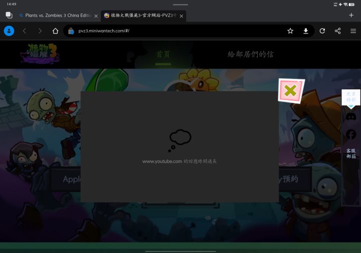Viewport: 361px width, 253px height.
Task: Close the Plants vs. Zombies 3 China Edition tab
Action: 96,16
